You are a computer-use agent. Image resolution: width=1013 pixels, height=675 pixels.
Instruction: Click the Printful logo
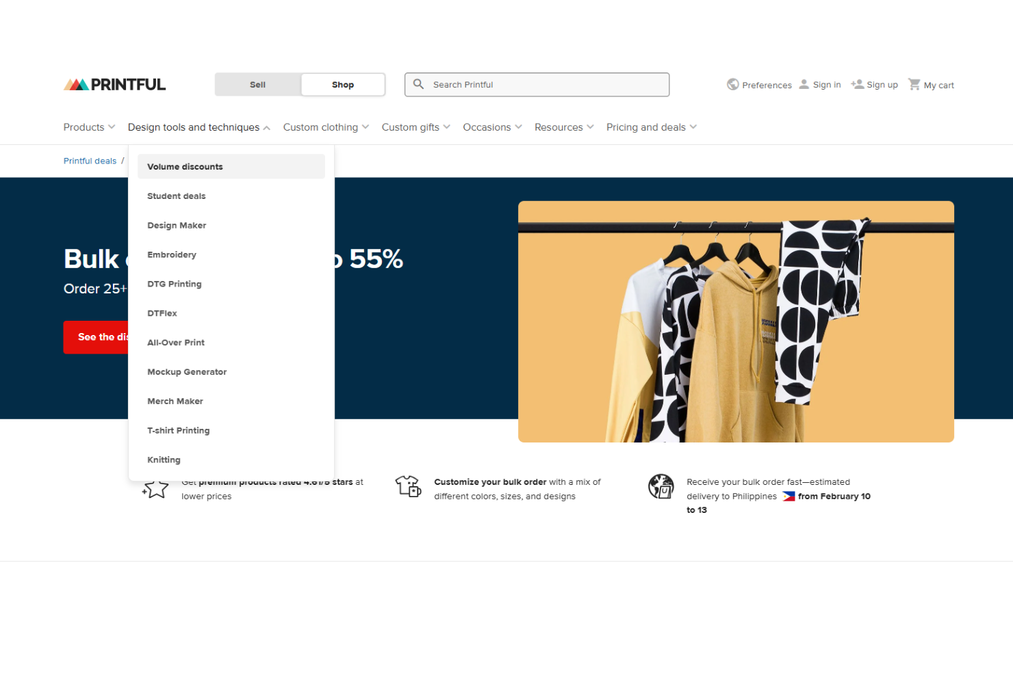[x=114, y=83]
